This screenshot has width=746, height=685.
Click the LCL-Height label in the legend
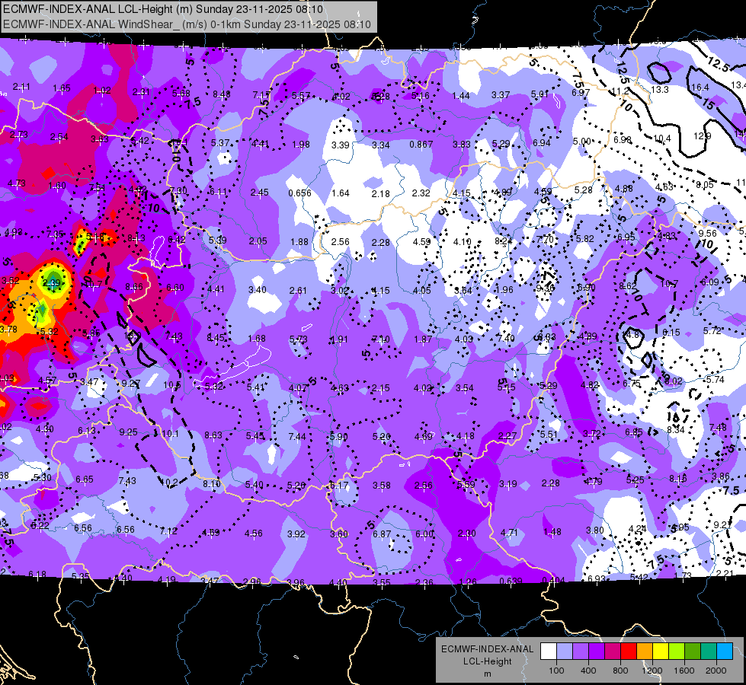coord(487,661)
